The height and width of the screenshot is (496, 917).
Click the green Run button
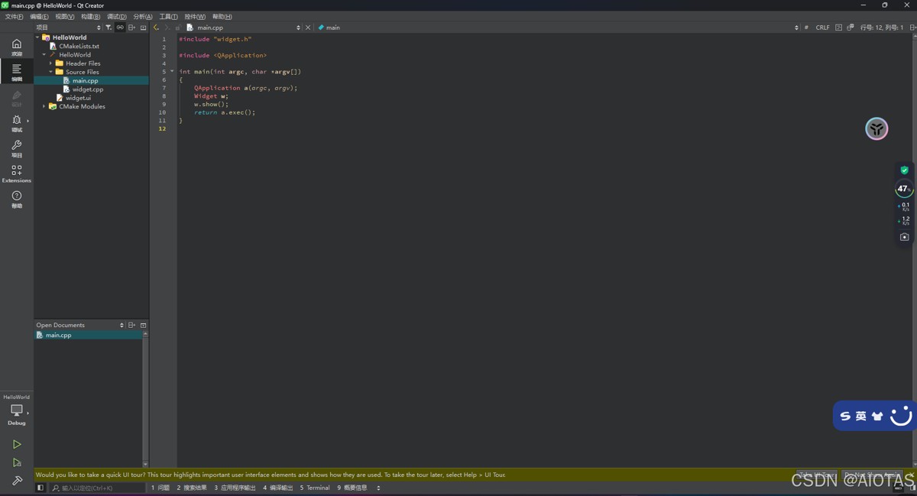click(x=17, y=444)
